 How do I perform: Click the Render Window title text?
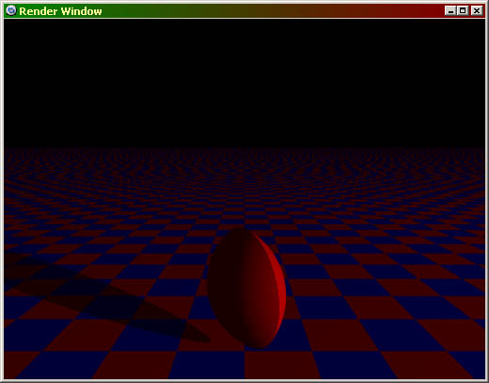pos(60,11)
